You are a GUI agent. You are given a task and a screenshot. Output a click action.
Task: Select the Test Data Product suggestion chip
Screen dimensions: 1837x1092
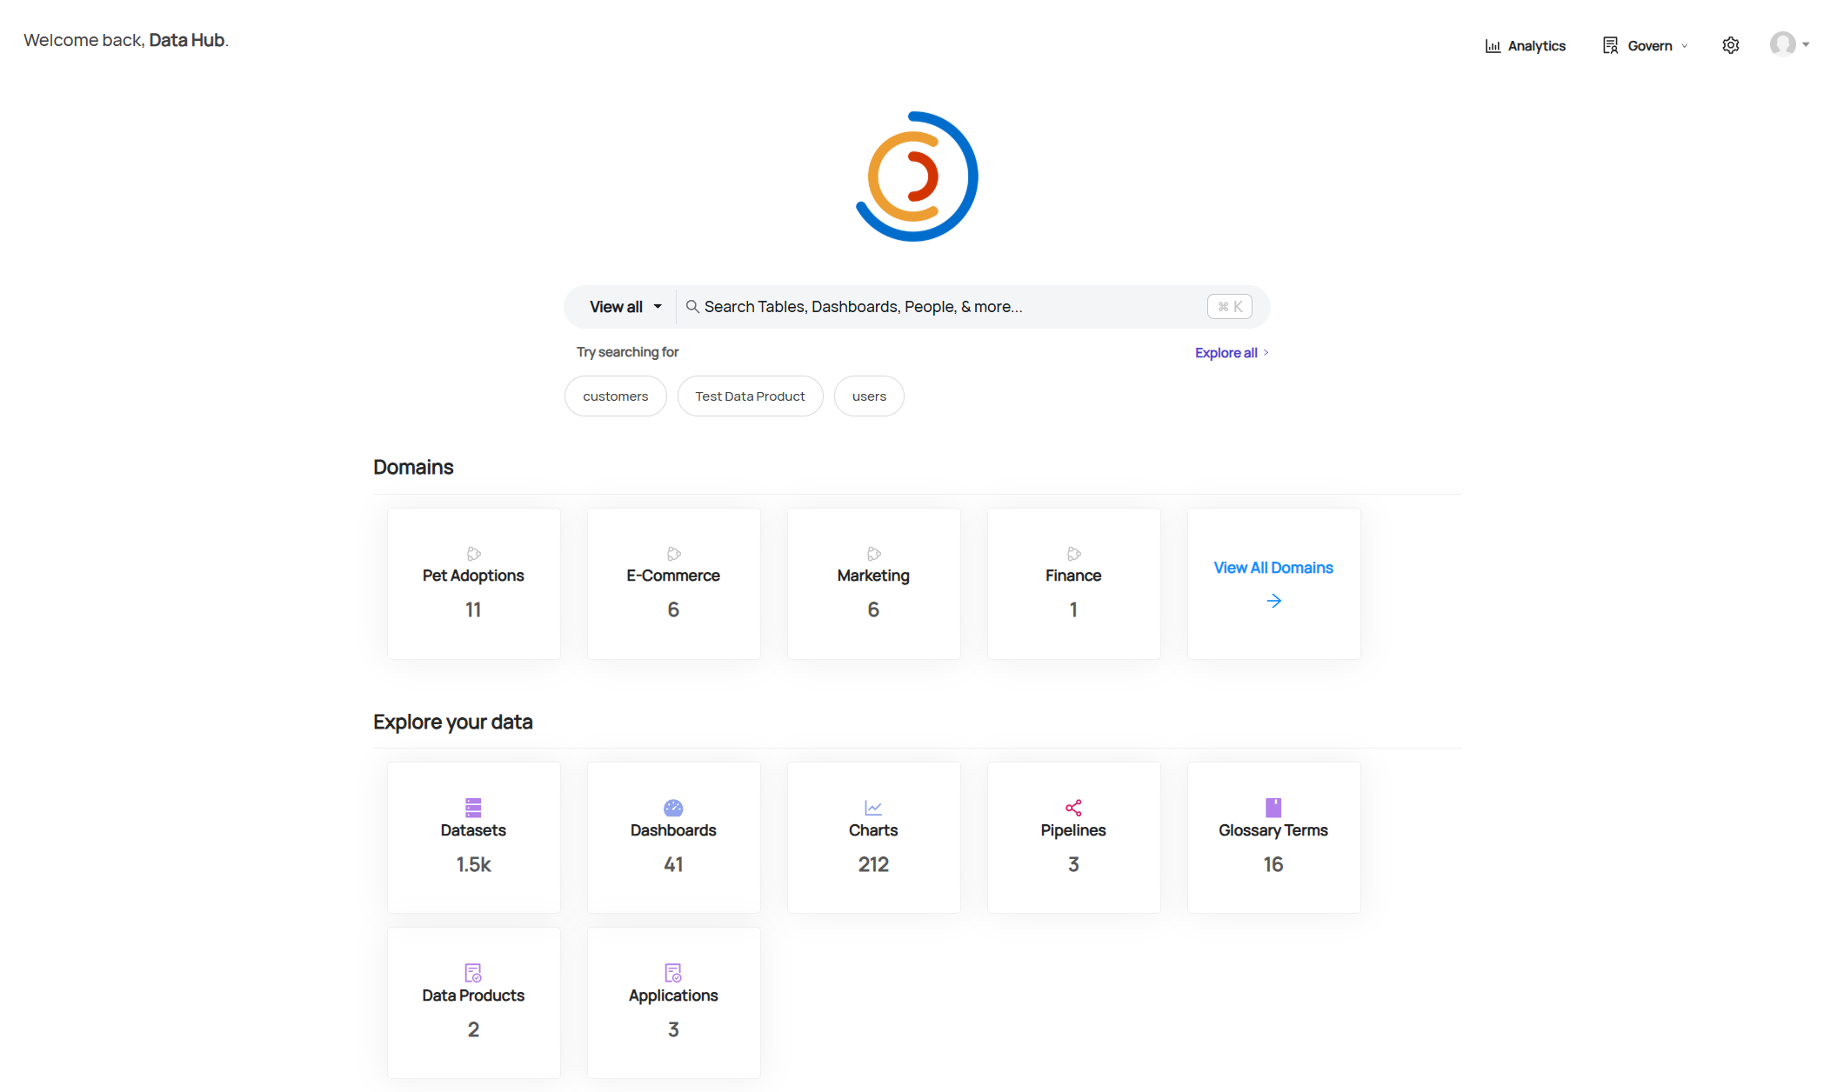[x=750, y=396]
